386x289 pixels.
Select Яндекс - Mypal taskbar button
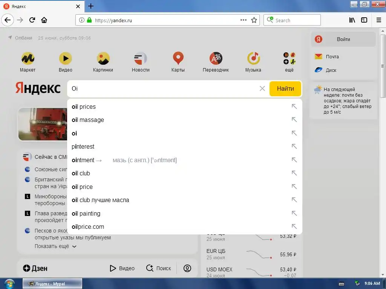click(x=52, y=284)
